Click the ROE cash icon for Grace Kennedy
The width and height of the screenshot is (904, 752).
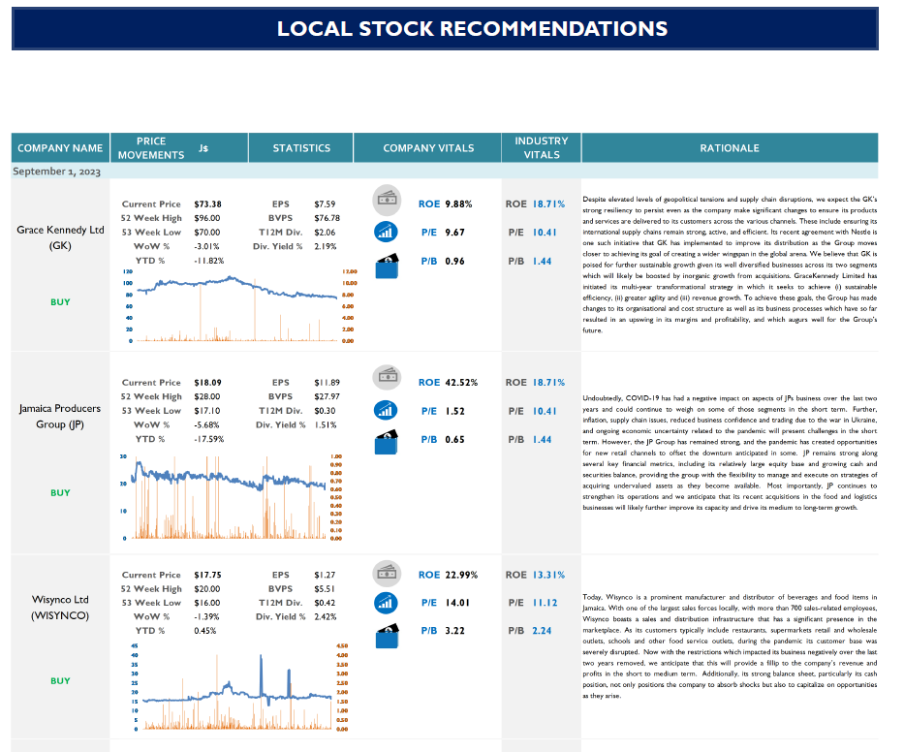387,200
